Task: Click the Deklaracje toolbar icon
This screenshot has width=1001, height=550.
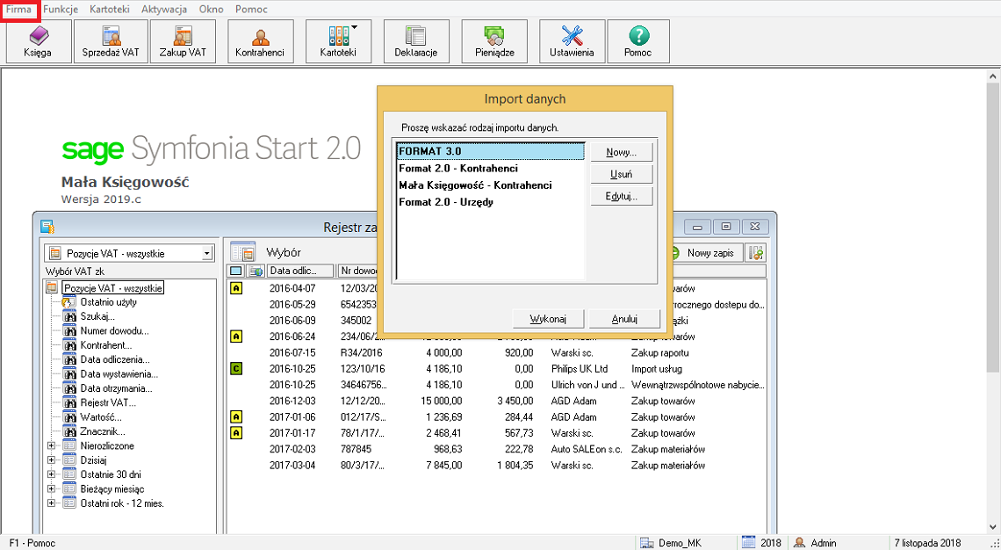Action: click(415, 41)
